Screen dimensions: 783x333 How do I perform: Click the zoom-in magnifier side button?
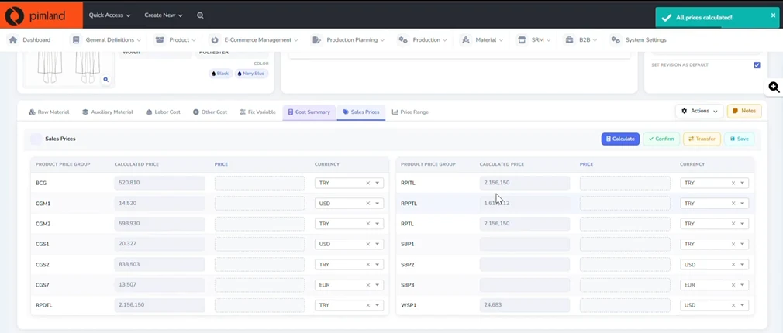(774, 88)
